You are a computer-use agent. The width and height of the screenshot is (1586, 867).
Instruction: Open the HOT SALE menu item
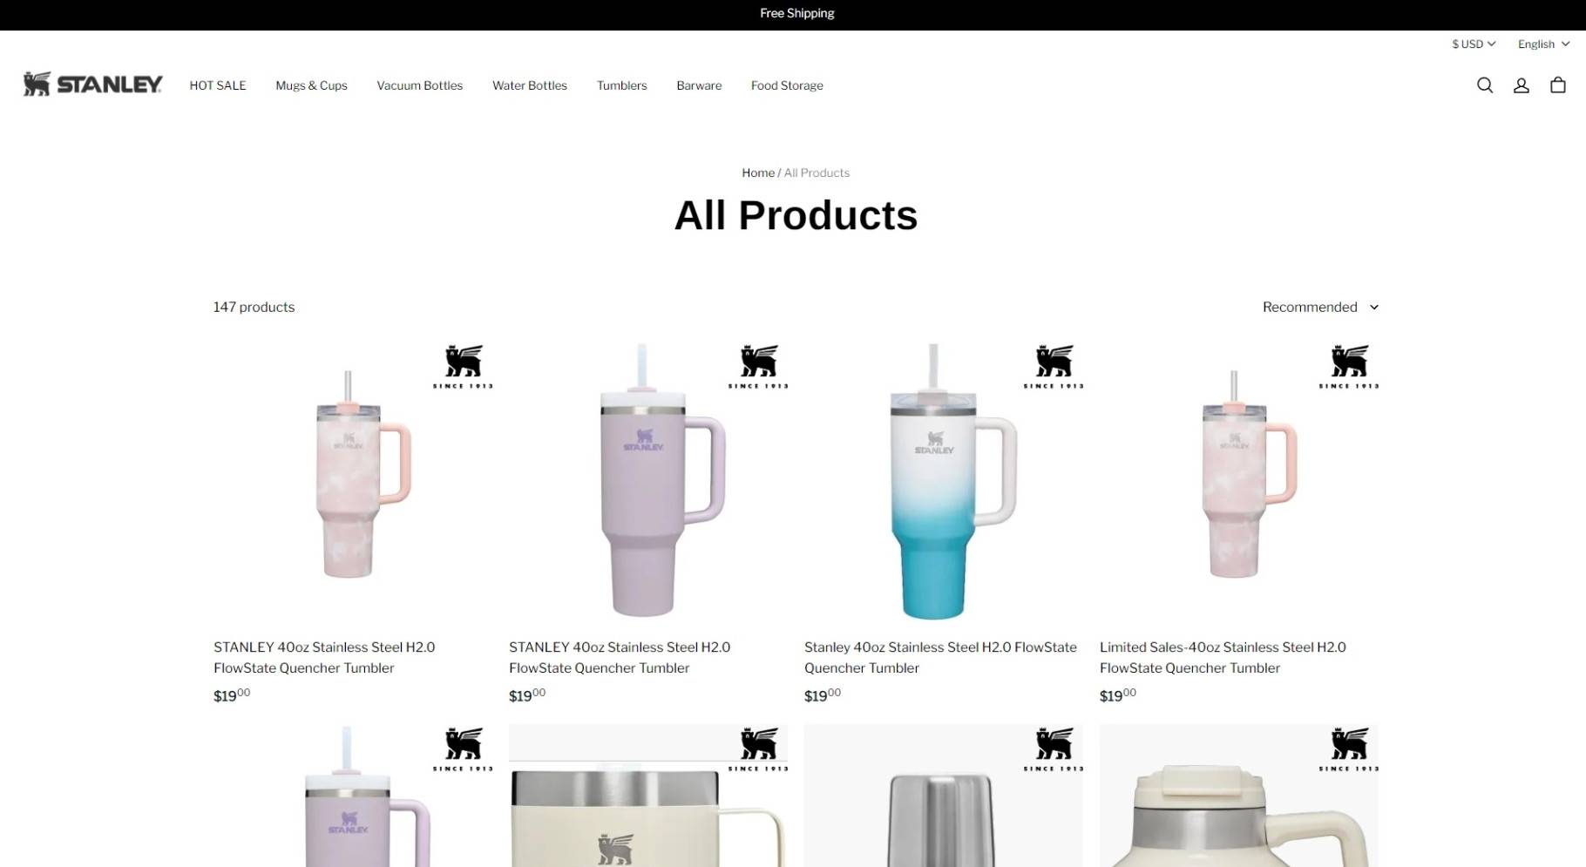(x=218, y=85)
